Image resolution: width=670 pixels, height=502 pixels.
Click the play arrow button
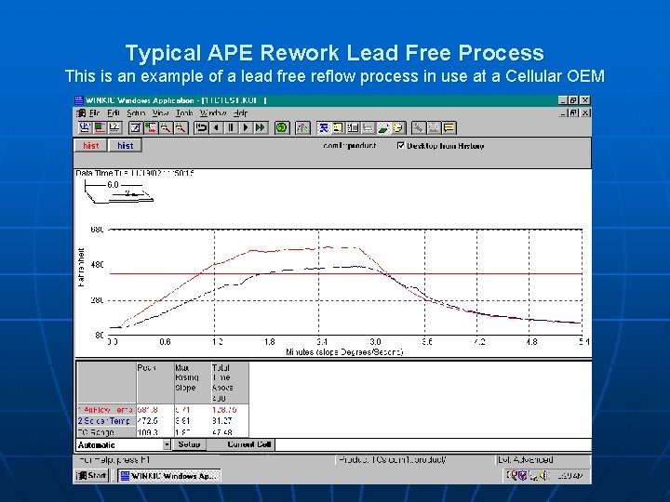click(246, 127)
